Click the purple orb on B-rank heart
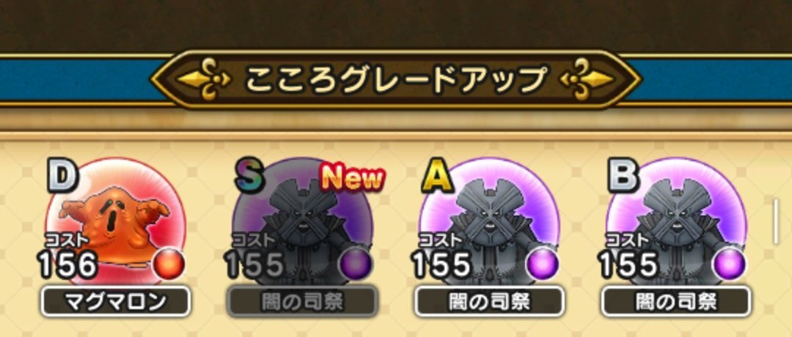Screen dimensions: 792x337 [x=730, y=264]
